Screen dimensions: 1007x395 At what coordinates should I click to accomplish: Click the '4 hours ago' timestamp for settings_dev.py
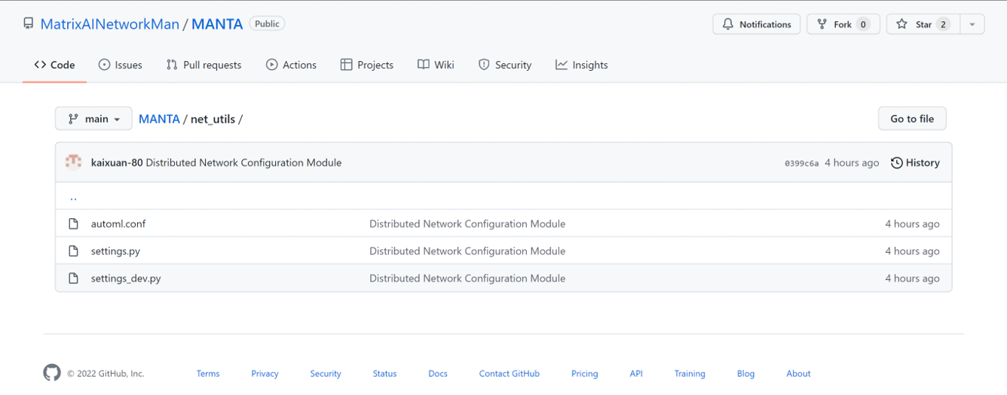912,278
